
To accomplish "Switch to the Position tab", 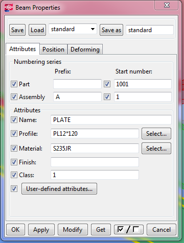I will pyautogui.click(x=53, y=50).
